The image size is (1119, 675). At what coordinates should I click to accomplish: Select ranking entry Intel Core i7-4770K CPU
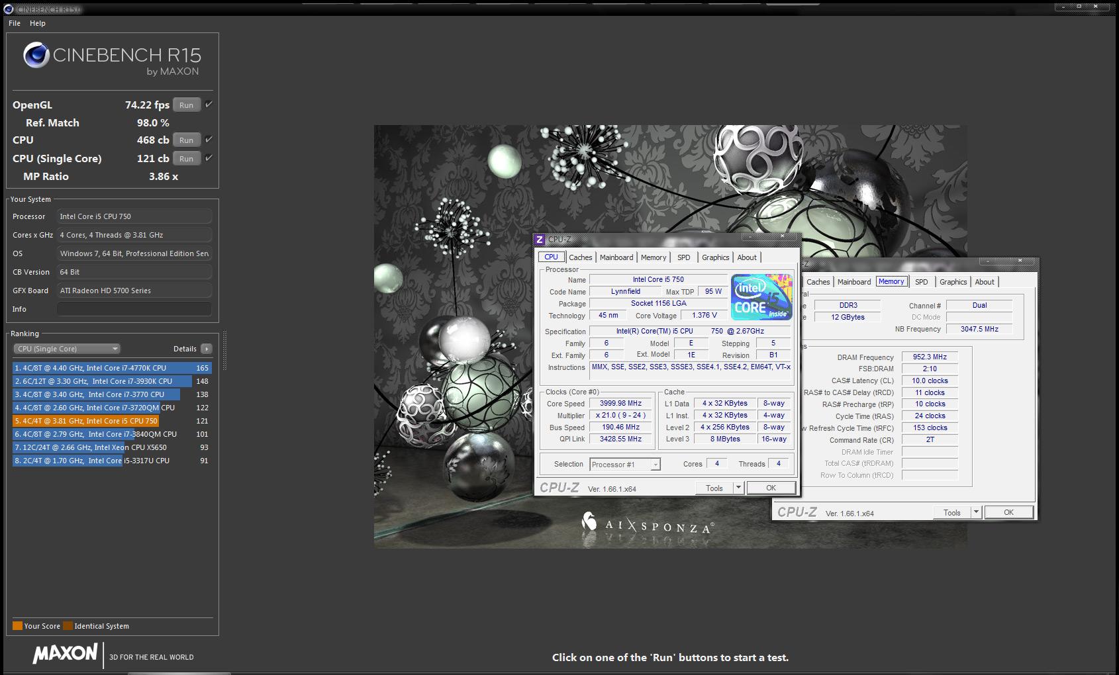pyautogui.click(x=112, y=368)
